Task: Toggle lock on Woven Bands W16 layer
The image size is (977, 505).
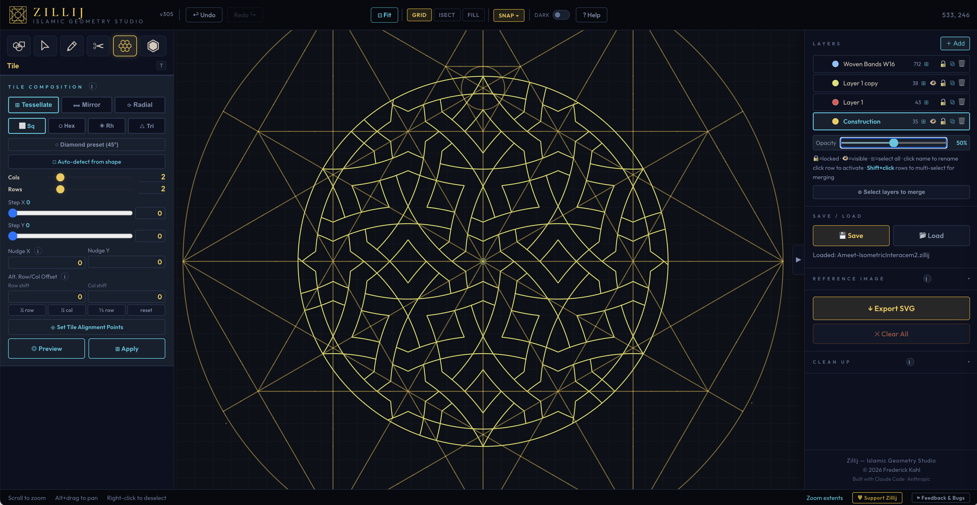Action: point(943,64)
